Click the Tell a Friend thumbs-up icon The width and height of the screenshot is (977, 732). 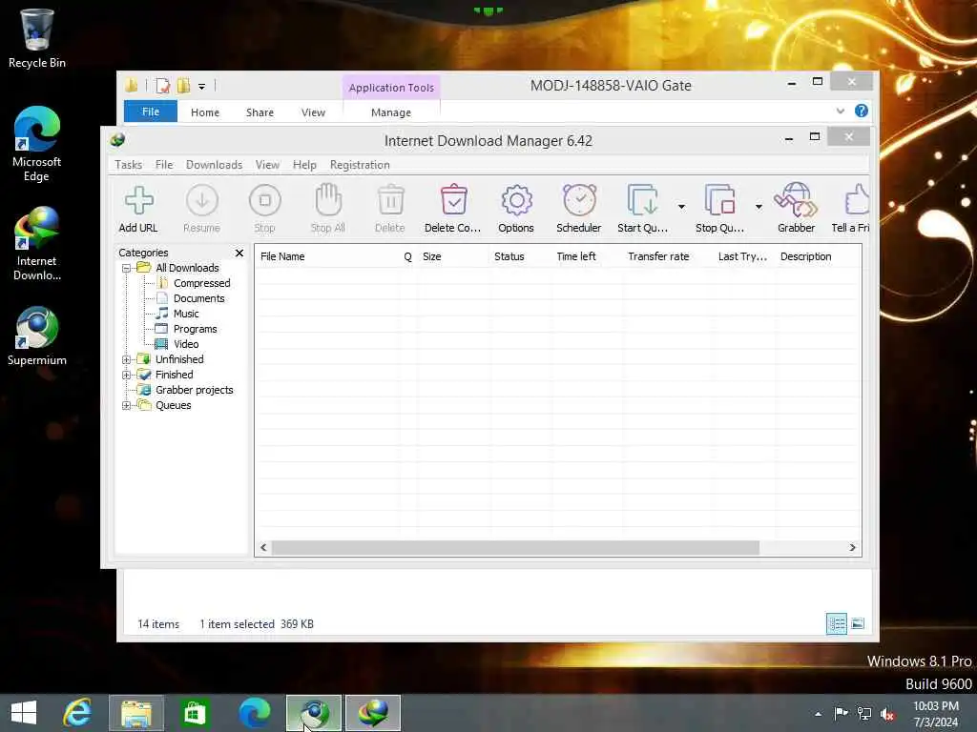858,200
